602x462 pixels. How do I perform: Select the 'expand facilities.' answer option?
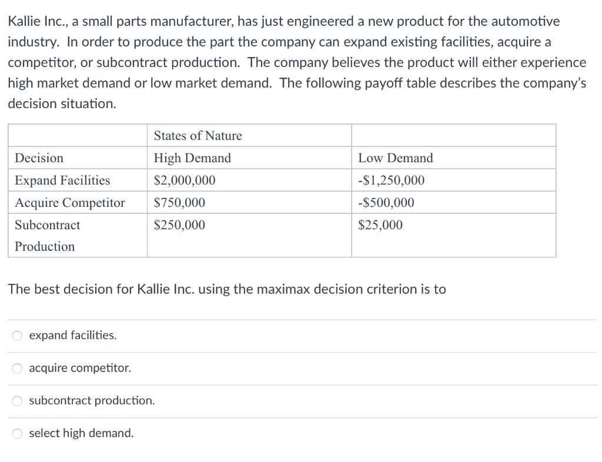coord(17,335)
